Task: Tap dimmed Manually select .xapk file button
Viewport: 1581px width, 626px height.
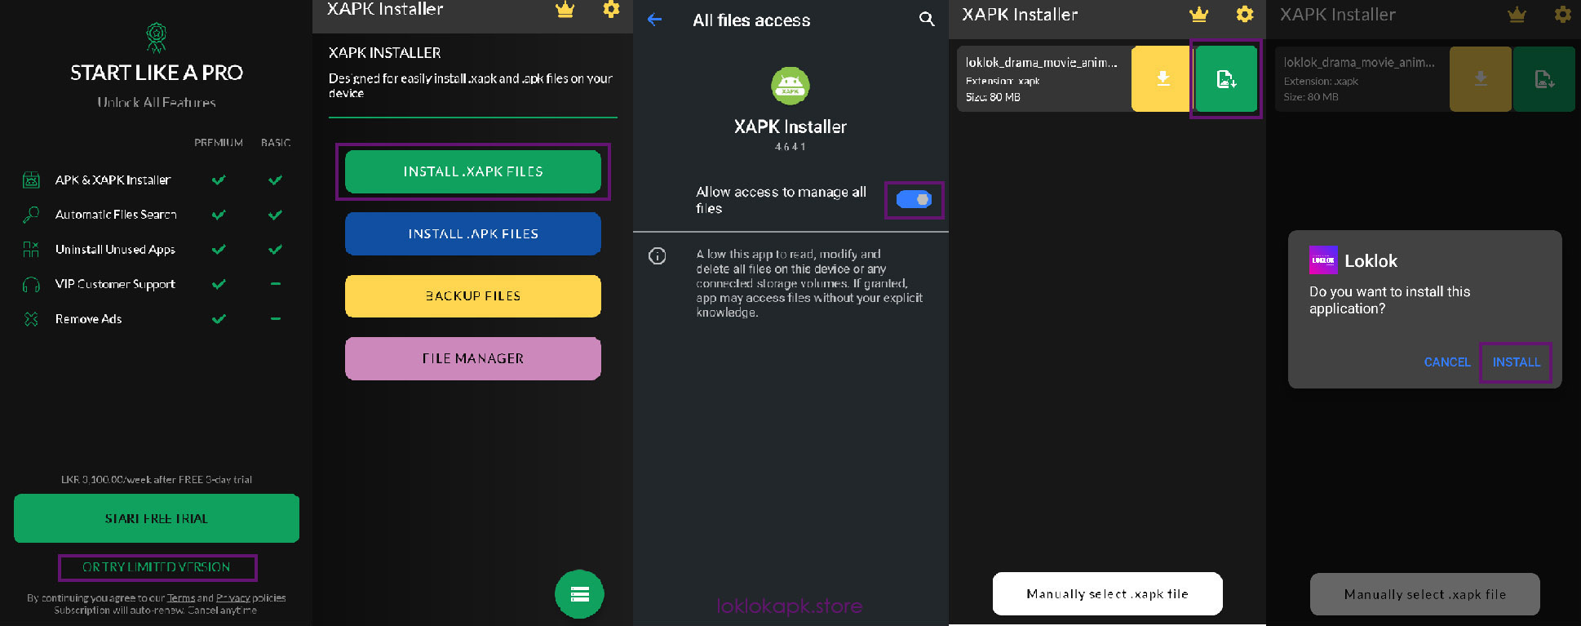Action: pos(1425,594)
